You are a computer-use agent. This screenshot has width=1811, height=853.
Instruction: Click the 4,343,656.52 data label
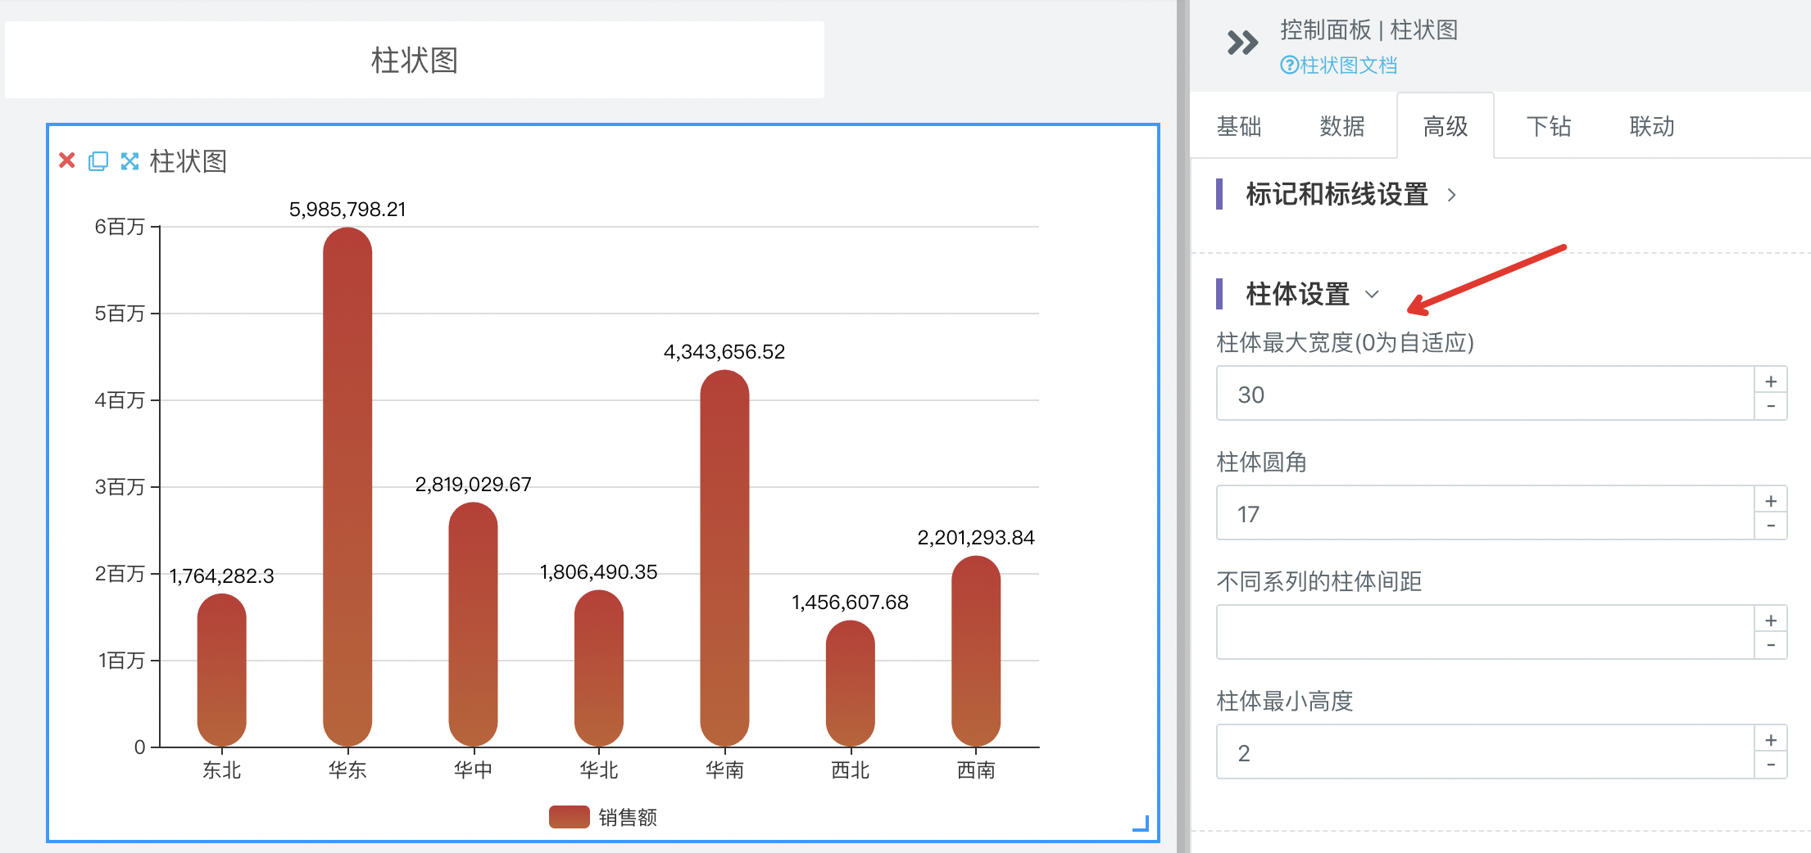click(x=724, y=352)
